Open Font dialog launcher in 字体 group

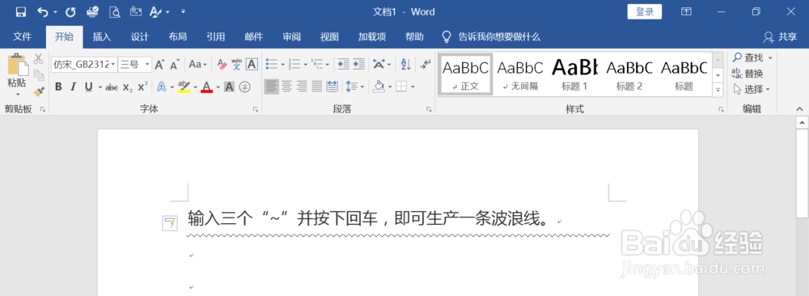pyautogui.click(x=255, y=109)
